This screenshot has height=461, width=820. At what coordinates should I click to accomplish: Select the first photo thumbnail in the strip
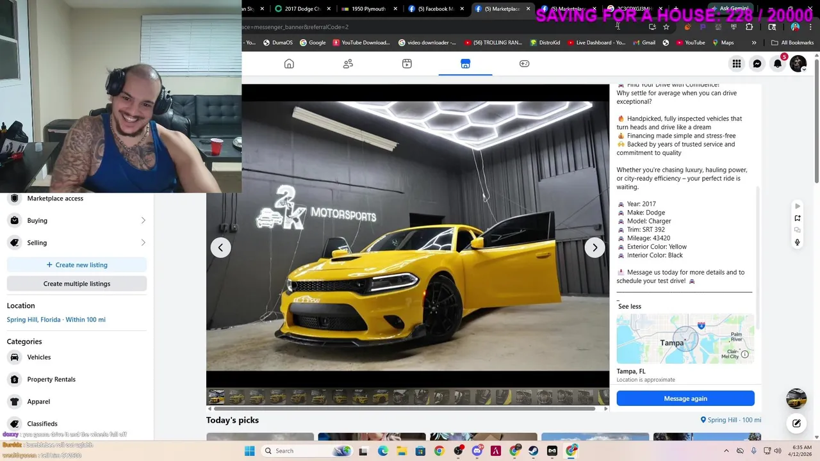(217, 397)
